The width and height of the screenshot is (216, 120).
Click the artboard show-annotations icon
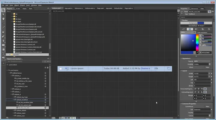(74, 118)
